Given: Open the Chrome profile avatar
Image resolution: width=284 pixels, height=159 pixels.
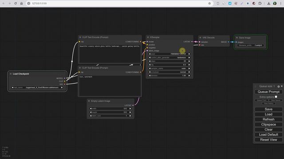Looking at the screenshot, I should [x=275, y=4].
